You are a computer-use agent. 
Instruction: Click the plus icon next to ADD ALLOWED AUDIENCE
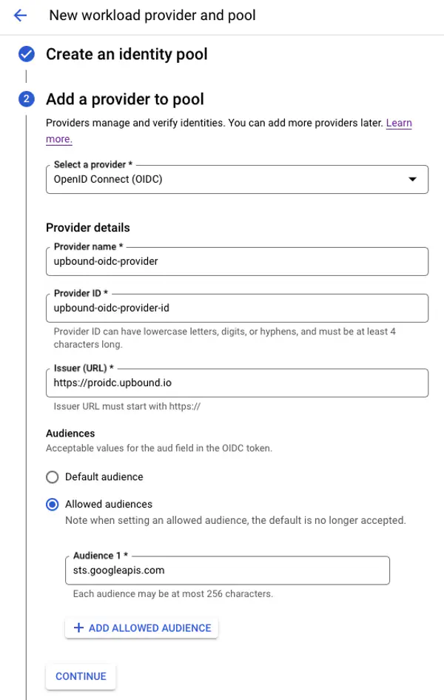tap(78, 627)
